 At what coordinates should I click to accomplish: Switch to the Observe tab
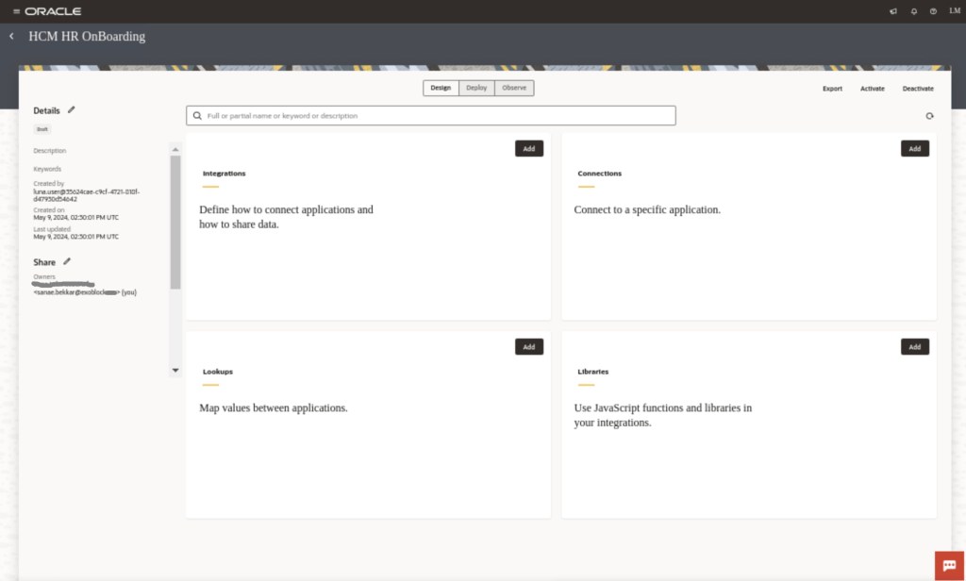coord(514,88)
